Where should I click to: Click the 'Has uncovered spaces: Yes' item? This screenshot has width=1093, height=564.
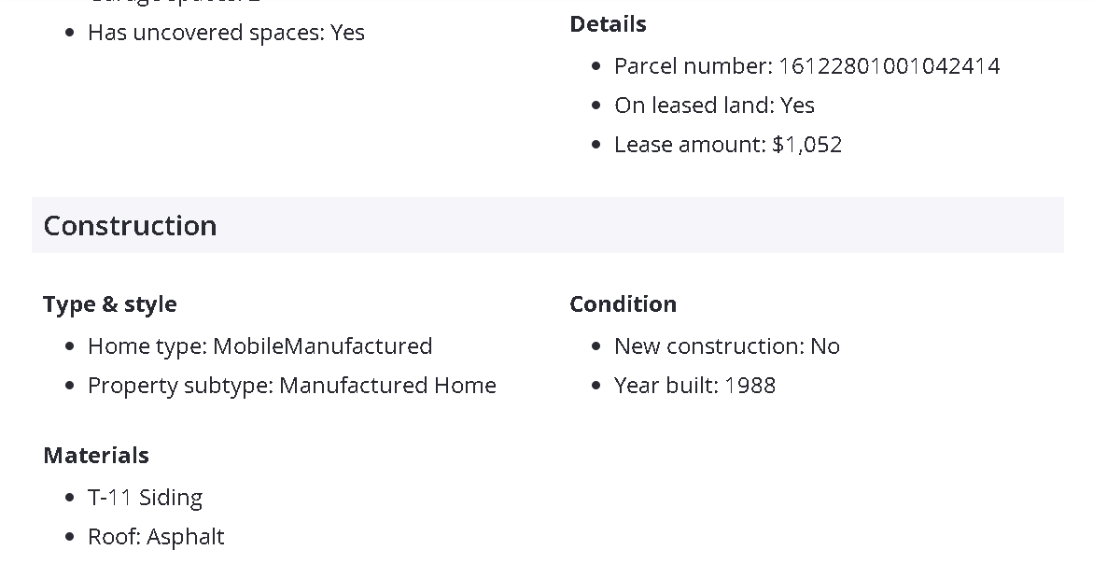click(x=226, y=33)
